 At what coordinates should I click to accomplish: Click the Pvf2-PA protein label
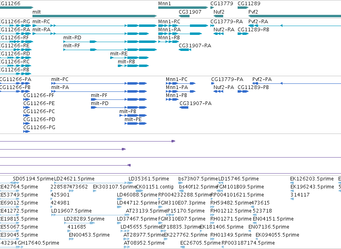point(262,79)
